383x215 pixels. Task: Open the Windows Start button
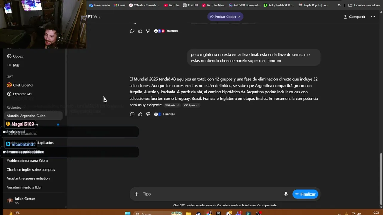click(x=128, y=213)
